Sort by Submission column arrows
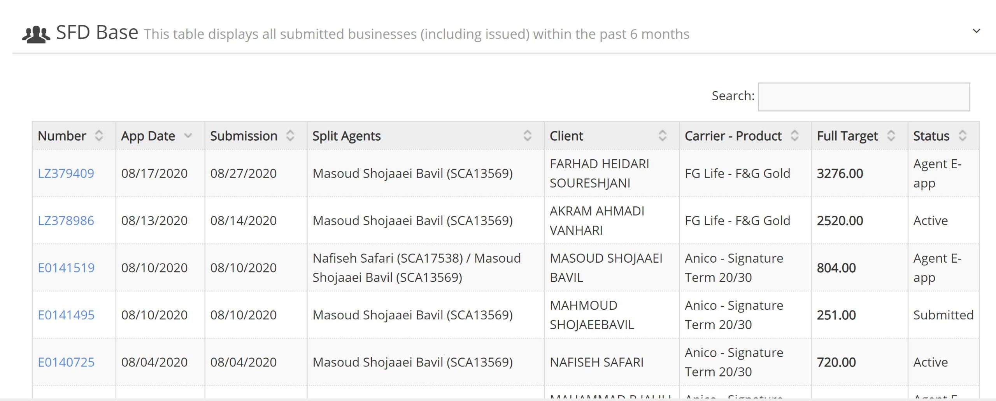 click(290, 136)
